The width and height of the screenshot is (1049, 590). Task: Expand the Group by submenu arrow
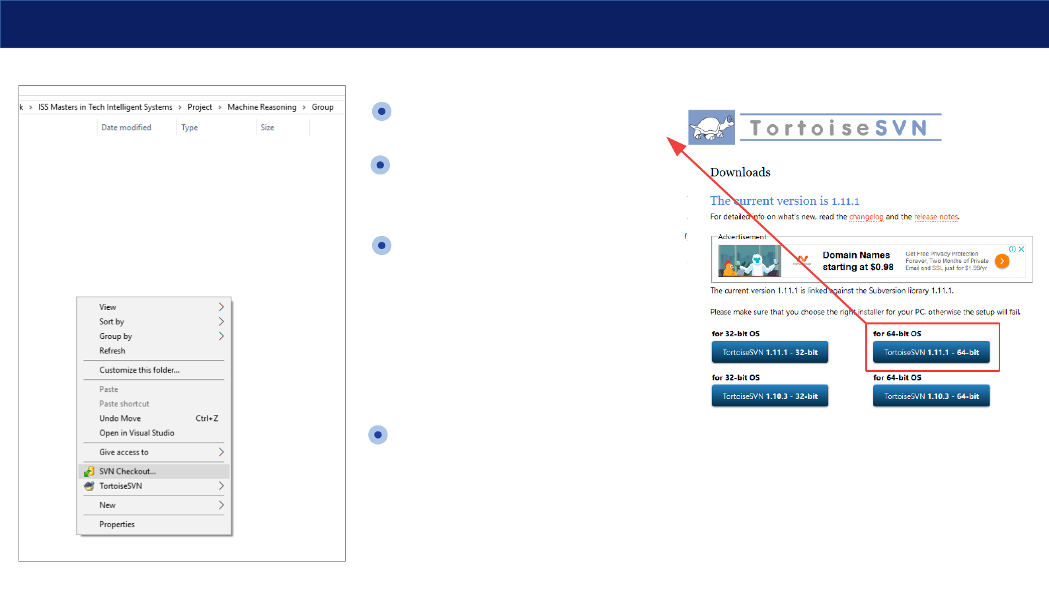tap(221, 336)
